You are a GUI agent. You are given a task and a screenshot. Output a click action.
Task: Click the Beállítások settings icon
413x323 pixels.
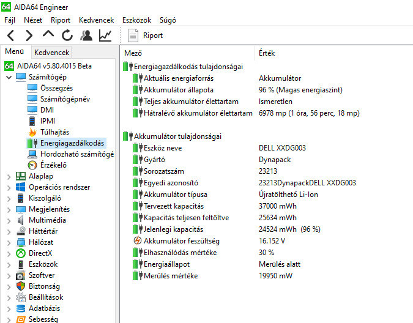[x=21, y=297]
